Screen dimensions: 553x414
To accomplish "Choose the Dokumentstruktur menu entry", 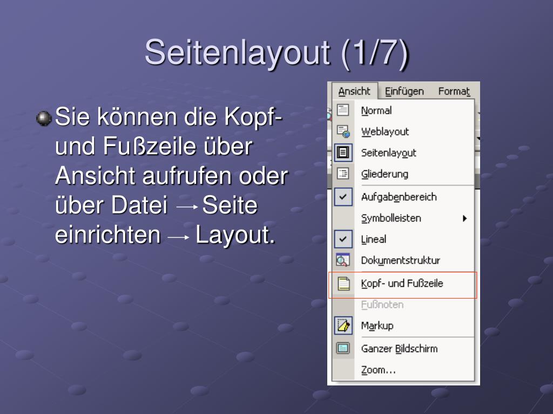I will pos(403,260).
